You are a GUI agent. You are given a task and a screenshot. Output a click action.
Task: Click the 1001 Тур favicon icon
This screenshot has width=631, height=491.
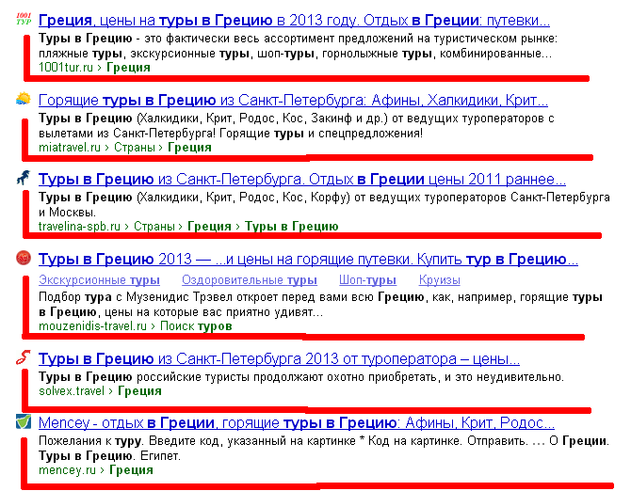24,19
